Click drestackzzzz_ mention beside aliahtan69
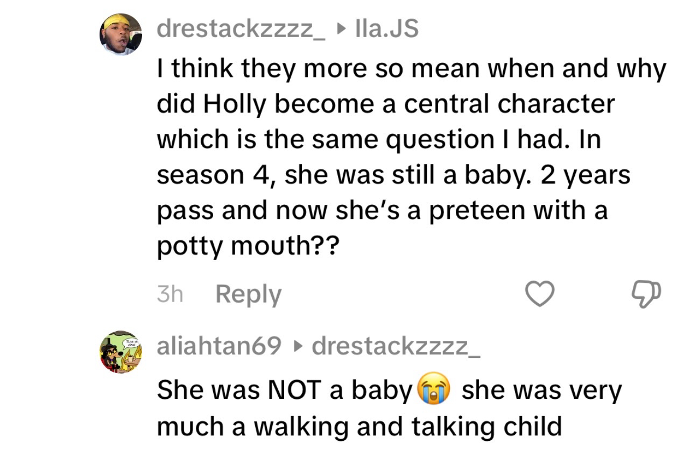Viewport: 691px width, 451px height. [396, 347]
